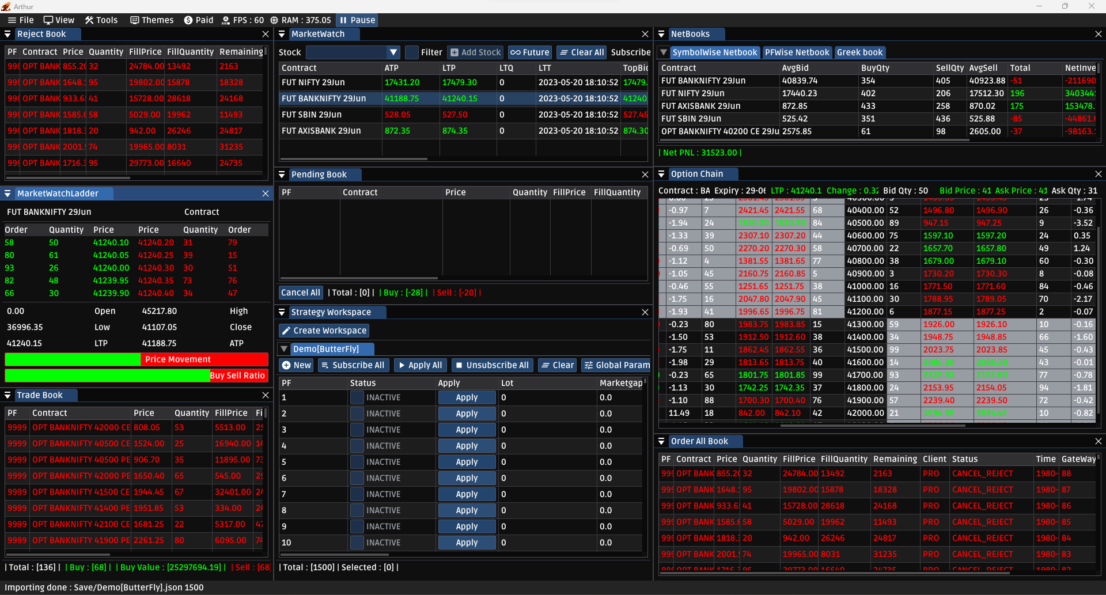Screen dimensions: 1106x595
Task: Click the Price Movement bar
Action: pyautogui.click(x=137, y=359)
